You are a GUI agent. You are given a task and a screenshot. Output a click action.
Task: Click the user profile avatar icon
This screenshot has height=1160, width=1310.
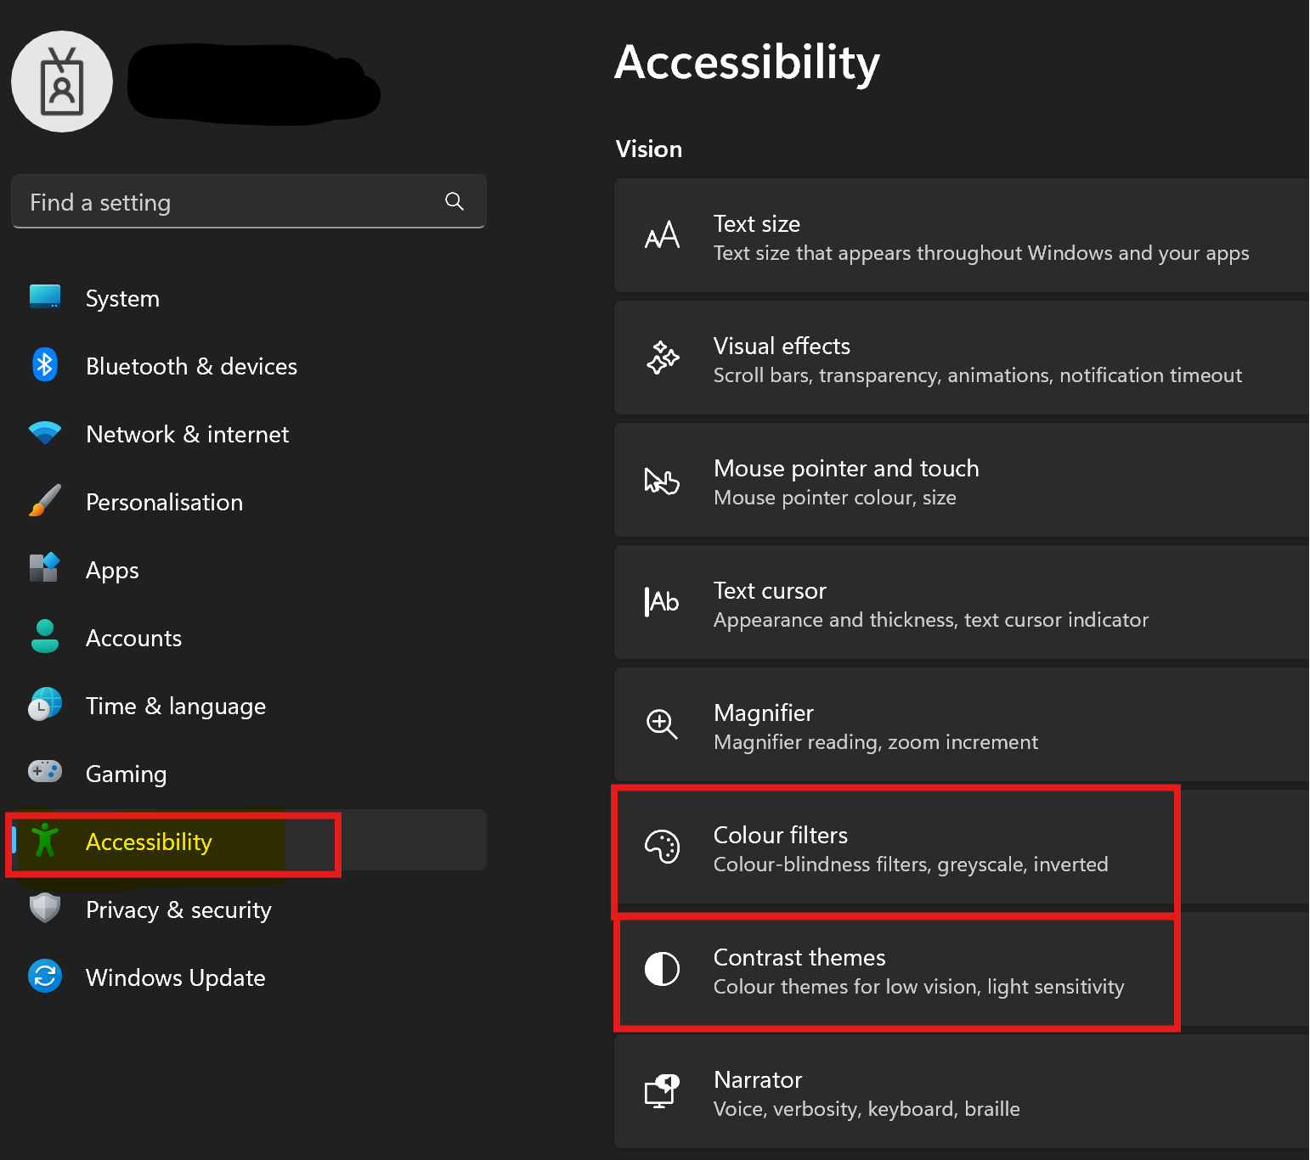(62, 82)
